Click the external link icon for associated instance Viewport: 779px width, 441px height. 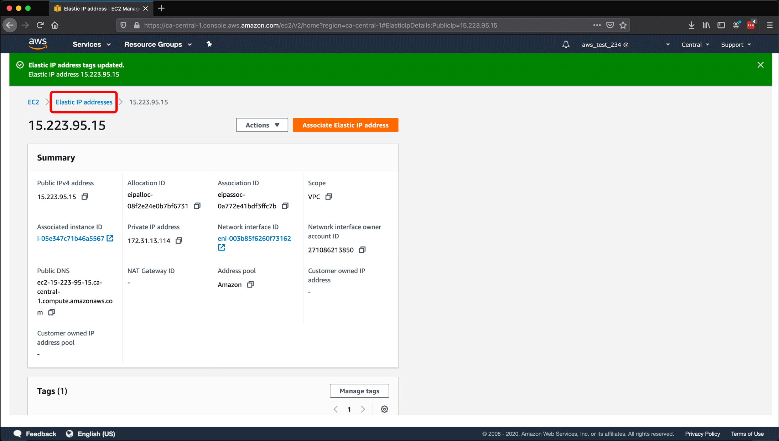(110, 239)
